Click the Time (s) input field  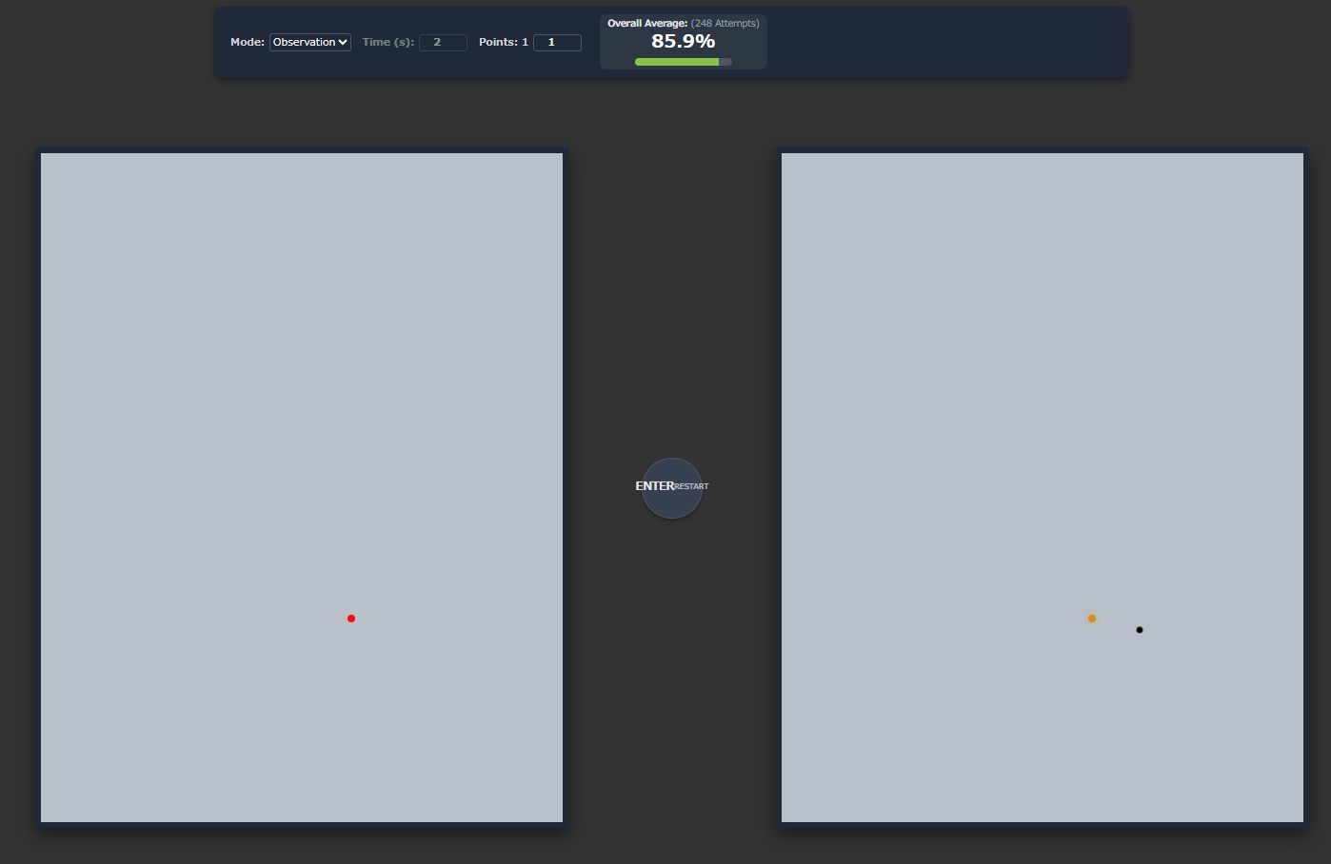(x=443, y=42)
